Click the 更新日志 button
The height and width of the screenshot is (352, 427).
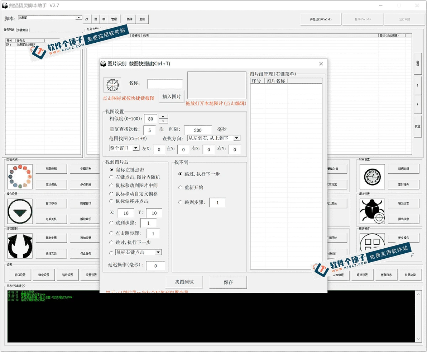[386, 275]
